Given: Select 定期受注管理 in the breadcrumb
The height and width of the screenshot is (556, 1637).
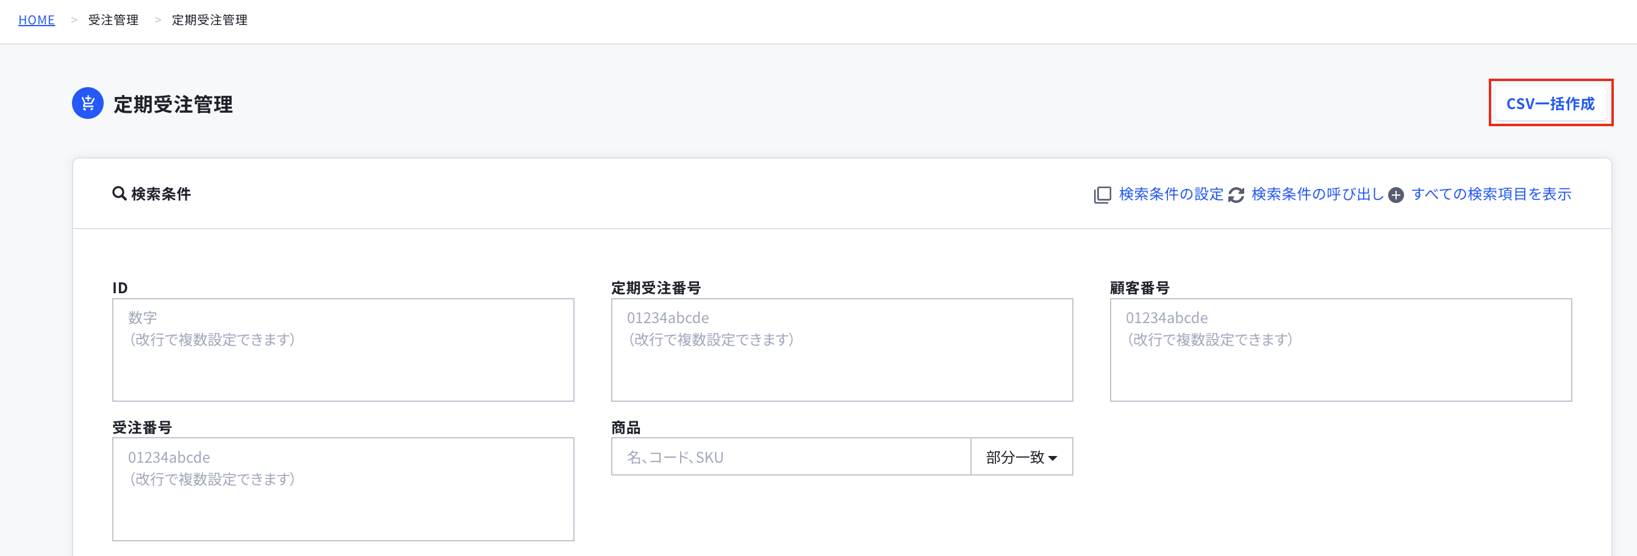Looking at the screenshot, I should (x=210, y=20).
